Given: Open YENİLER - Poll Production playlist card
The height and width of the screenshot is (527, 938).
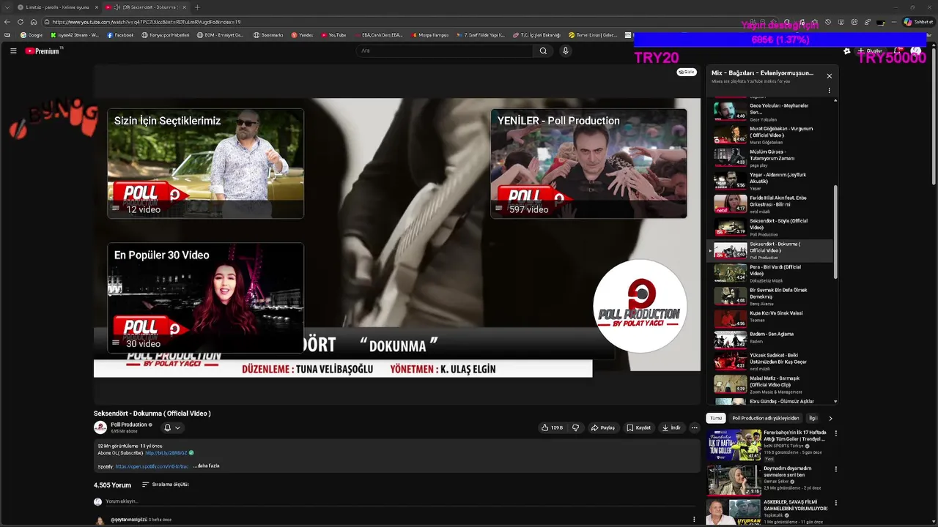Looking at the screenshot, I should (588, 163).
